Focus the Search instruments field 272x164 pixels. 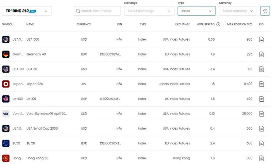coord(97,11)
